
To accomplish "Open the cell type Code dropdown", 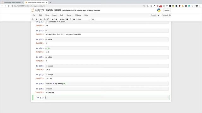I will [83, 19].
